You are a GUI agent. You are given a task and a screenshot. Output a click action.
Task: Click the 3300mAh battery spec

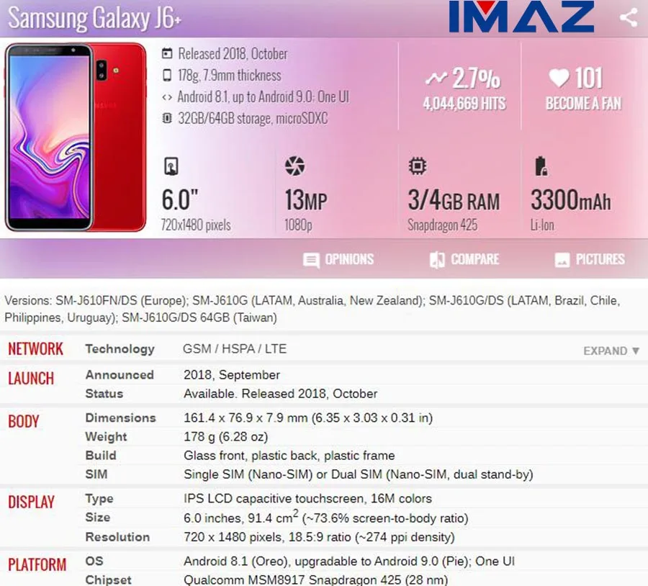pyautogui.click(x=570, y=199)
